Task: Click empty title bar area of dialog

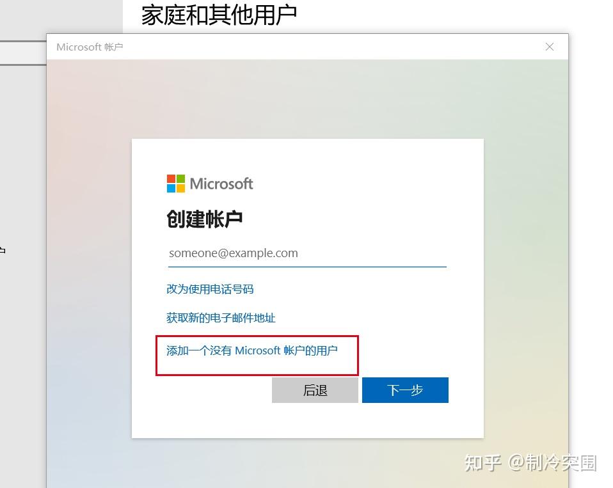Action: tap(332, 47)
